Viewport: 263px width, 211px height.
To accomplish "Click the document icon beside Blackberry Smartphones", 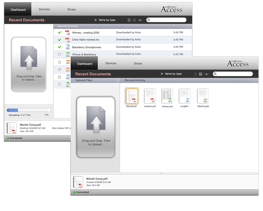I will 68,47.
